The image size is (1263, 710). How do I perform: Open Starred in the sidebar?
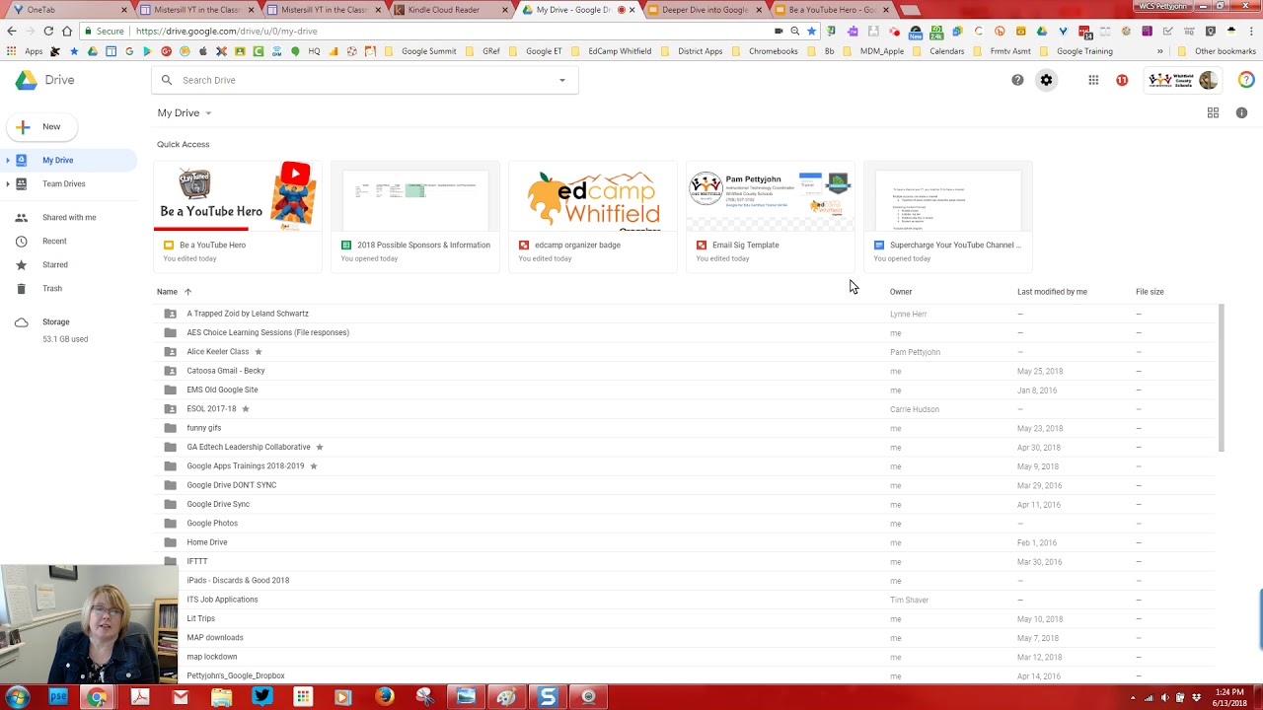pos(55,264)
